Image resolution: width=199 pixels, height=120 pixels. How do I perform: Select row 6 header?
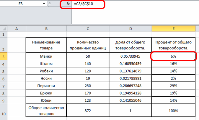coord(4,78)
